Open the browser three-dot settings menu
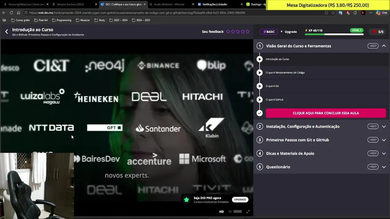The height and width of the screenshot is (219, 390). [370, 13]
